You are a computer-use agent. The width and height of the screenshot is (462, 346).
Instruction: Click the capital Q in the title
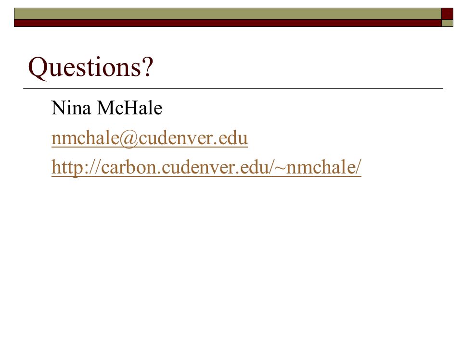[x=37, y=68]
